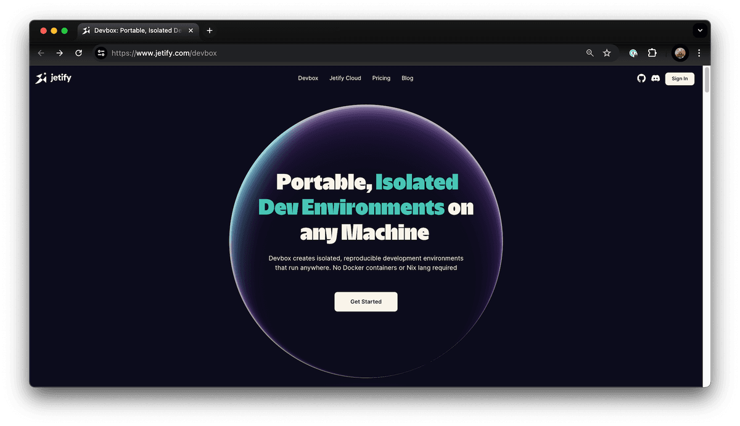Screen dimensions: 740x426
Task: Click 'Devbox creates isolated, reproducible' description line
Action: click(366, 258)
